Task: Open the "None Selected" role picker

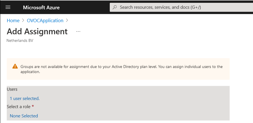Action: 24,116
